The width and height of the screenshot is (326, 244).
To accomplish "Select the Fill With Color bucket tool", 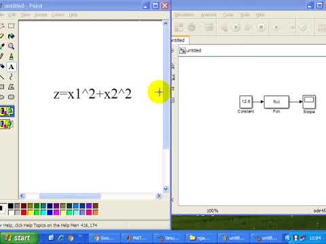I will click(11, 36).
